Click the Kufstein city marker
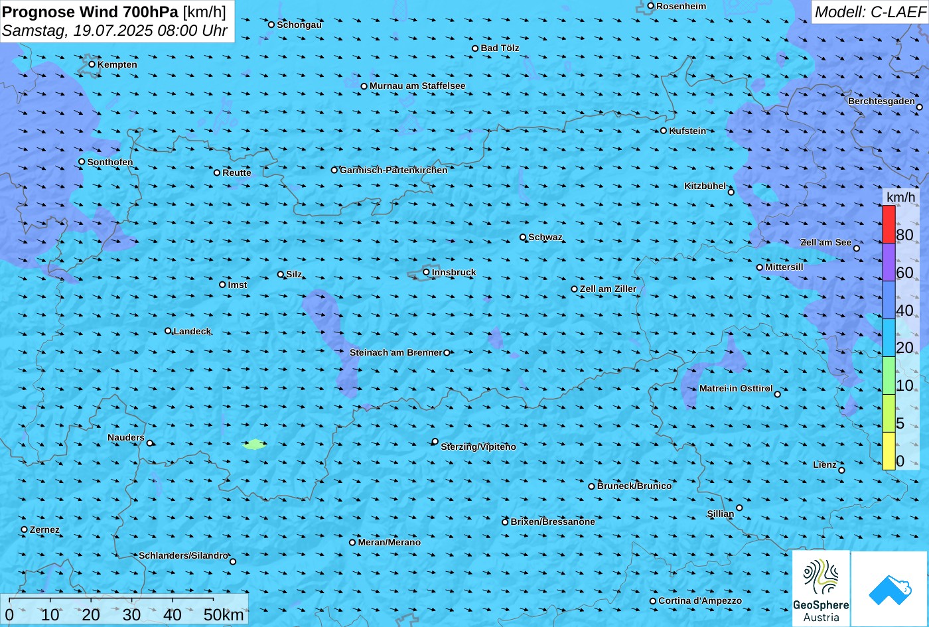Screen dimensions: 929x627 [664, 131]
